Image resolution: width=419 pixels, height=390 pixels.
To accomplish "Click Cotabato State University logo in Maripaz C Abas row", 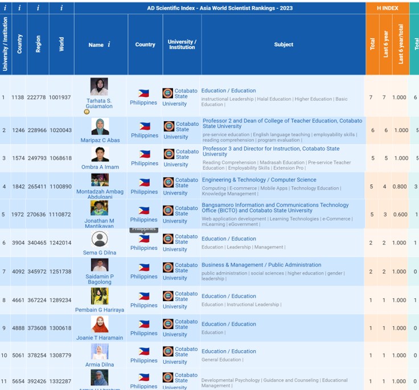I will 169,126.
